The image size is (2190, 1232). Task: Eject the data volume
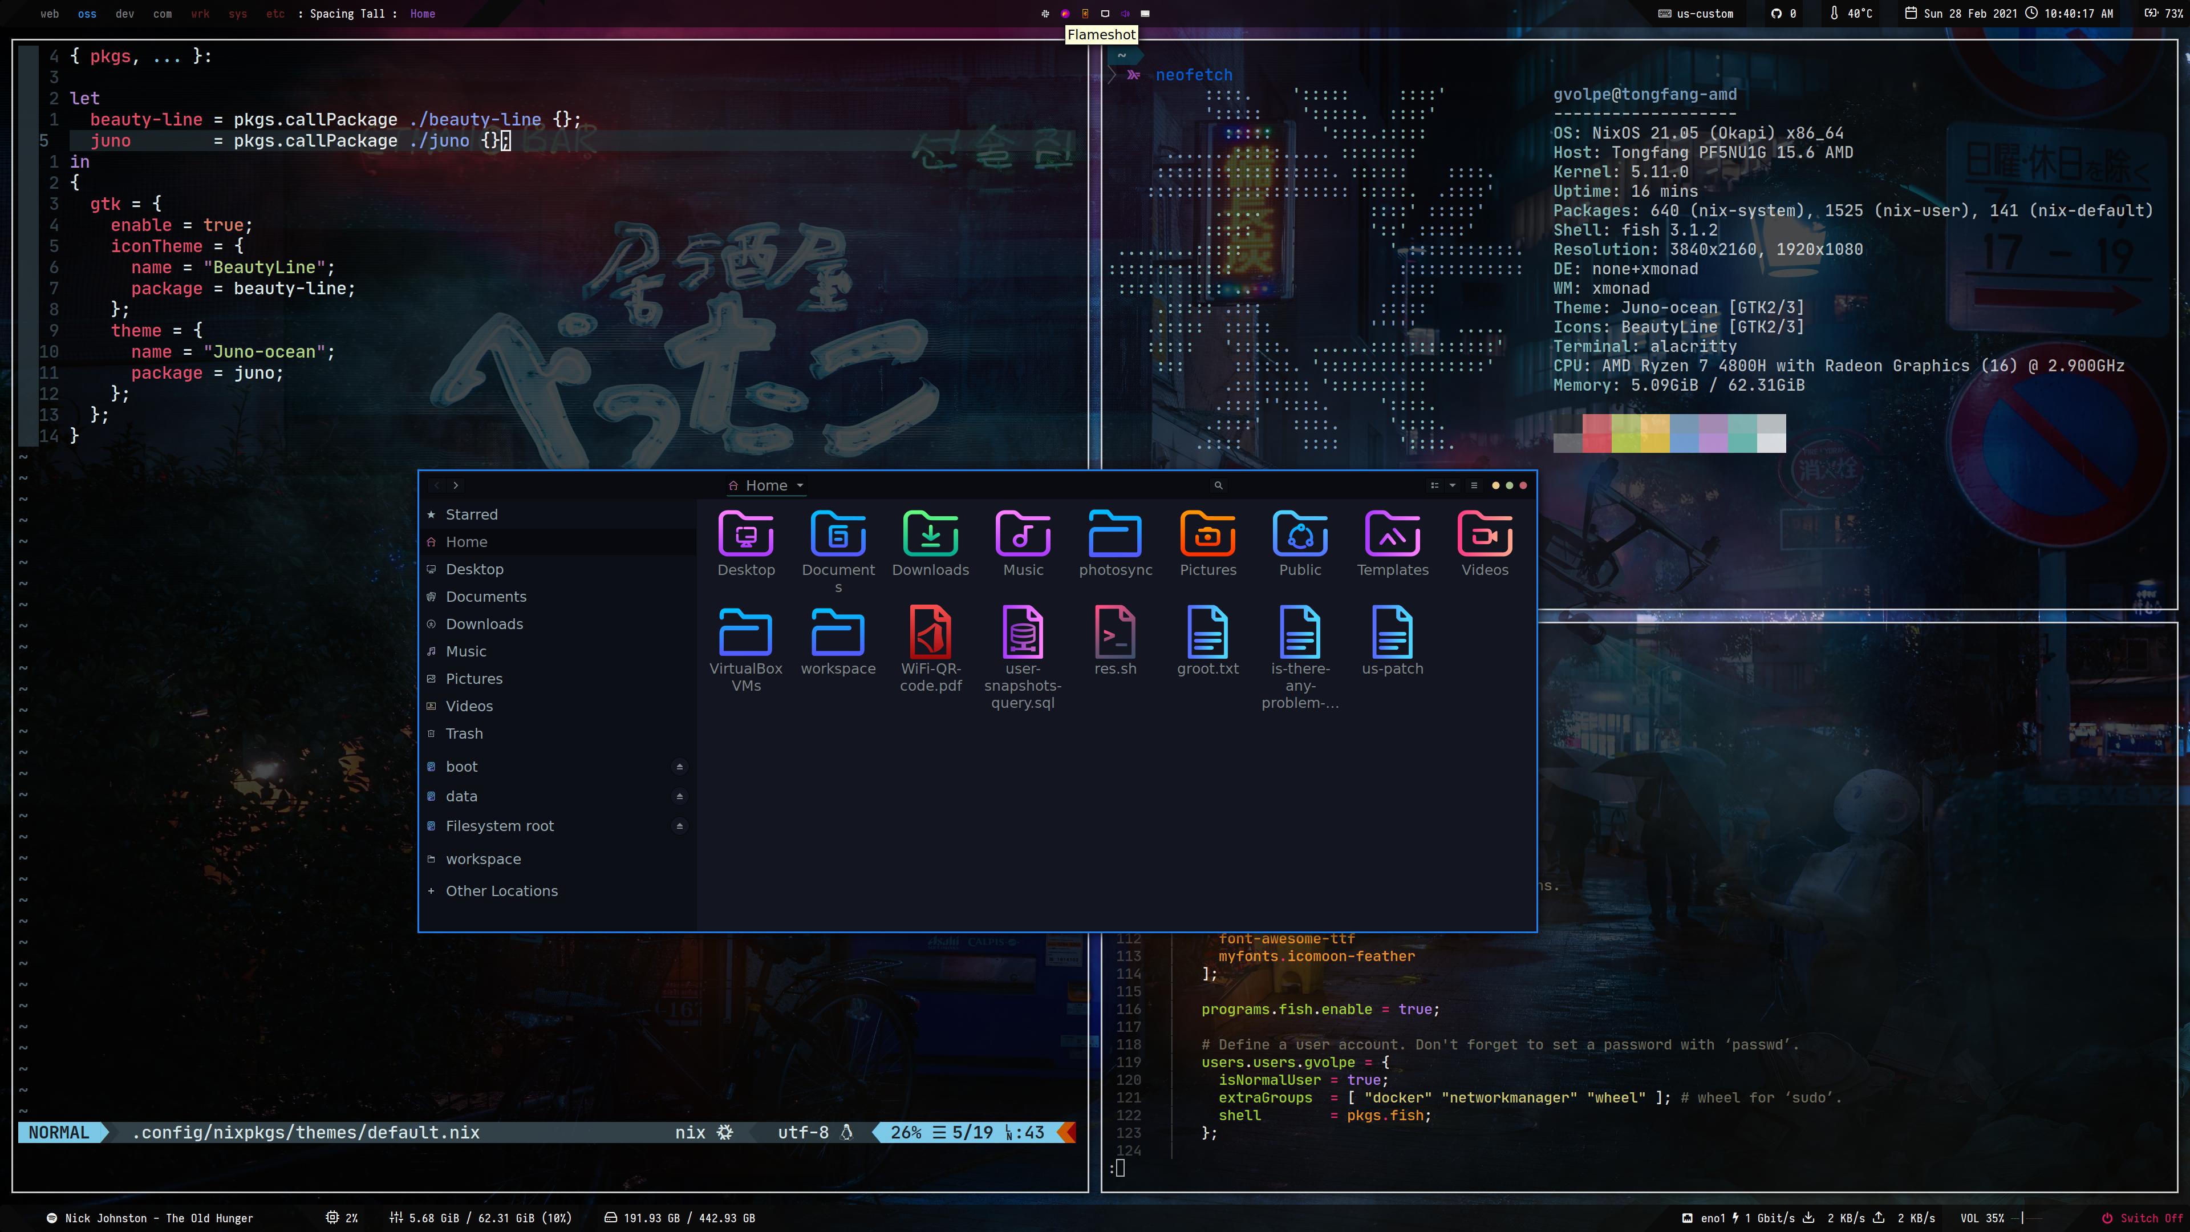[679, 797]
